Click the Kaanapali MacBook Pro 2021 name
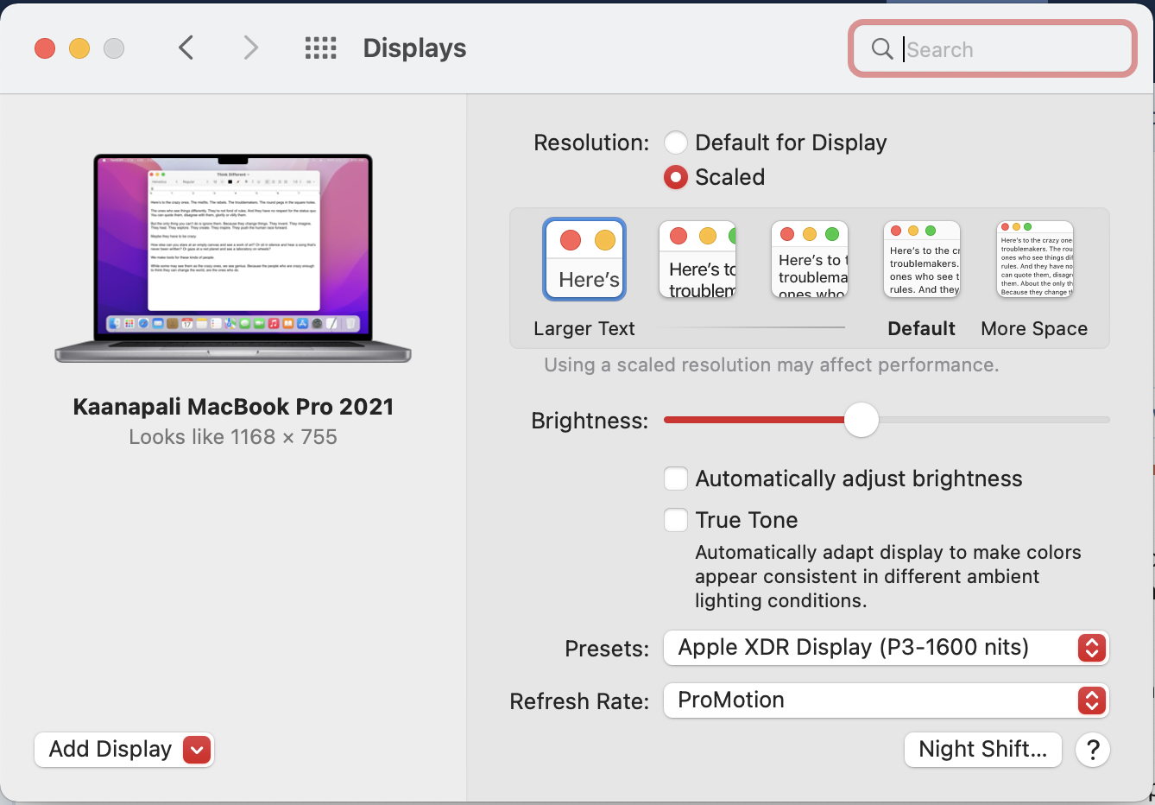Screen dimensions: 1155x805 click(x=233, y=407)
